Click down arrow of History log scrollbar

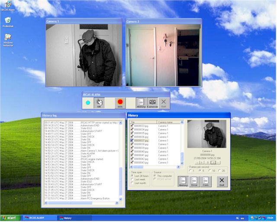(x=120, y=199)
